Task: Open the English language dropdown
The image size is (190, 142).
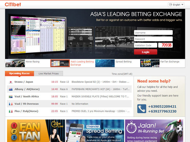Action: [x=176, y=4]
